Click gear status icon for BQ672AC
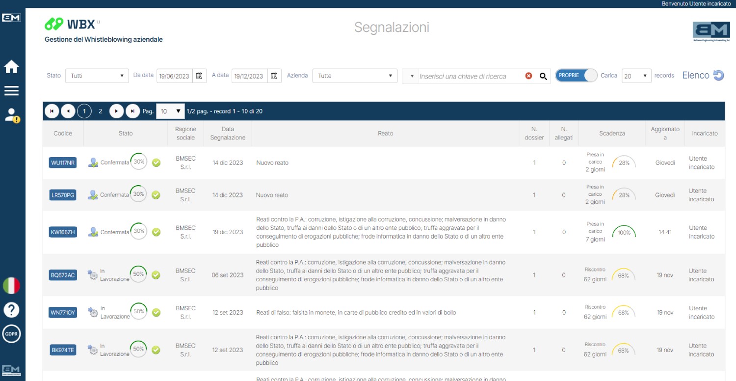The width and height of the screenshot is (736, 381). click(93, 274)
